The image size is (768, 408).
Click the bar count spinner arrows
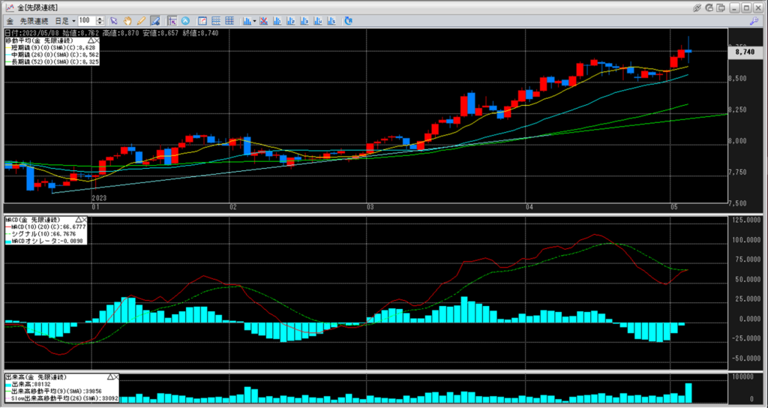tap(101, 20)
